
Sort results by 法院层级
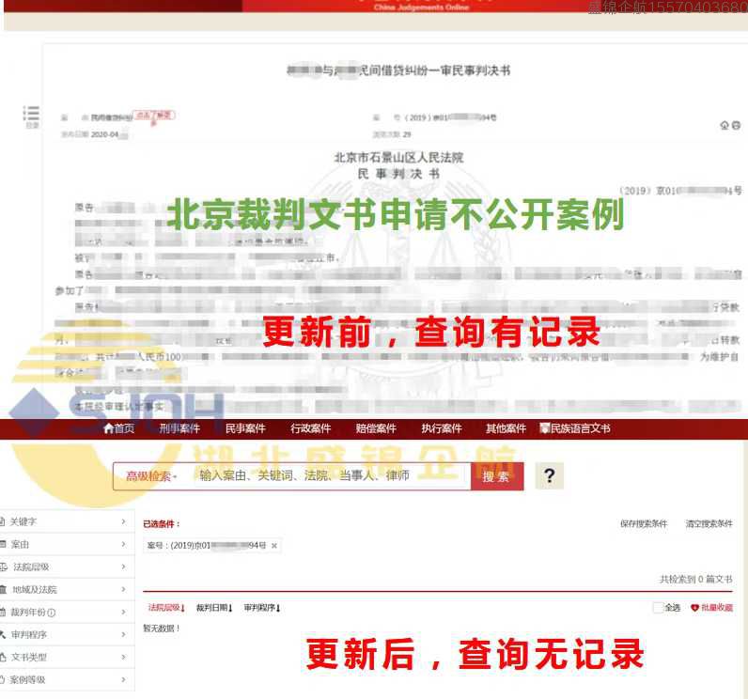coord(166,608)
